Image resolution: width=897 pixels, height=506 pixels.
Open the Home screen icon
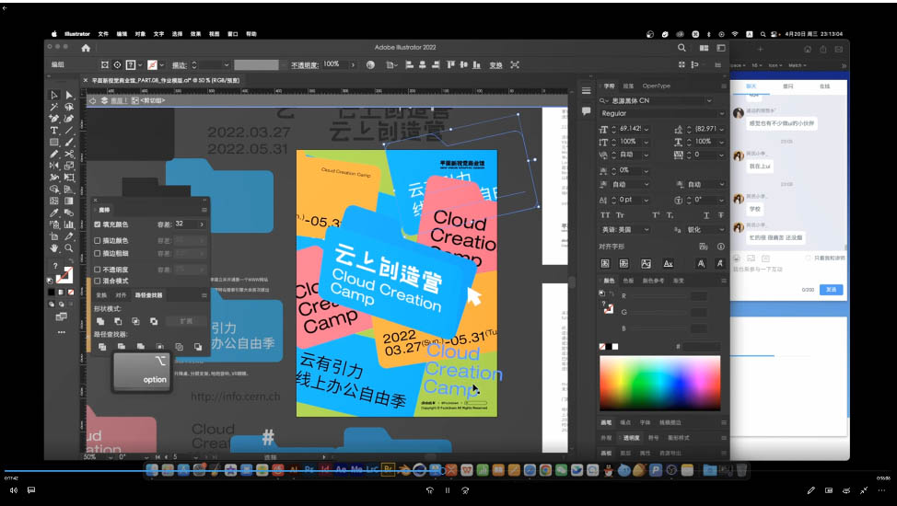[x=86, y=48]
